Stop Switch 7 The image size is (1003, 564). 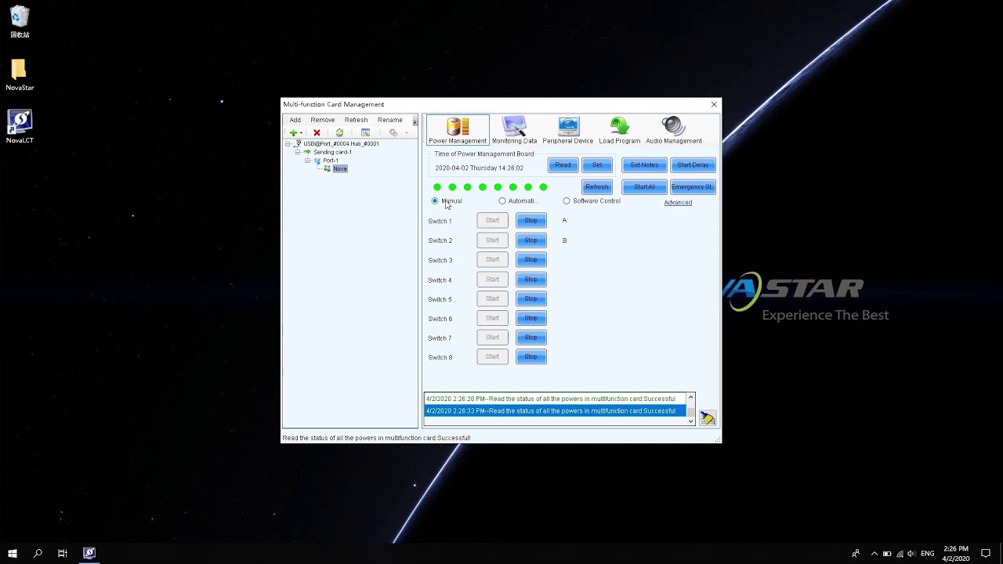pos(531,338)
